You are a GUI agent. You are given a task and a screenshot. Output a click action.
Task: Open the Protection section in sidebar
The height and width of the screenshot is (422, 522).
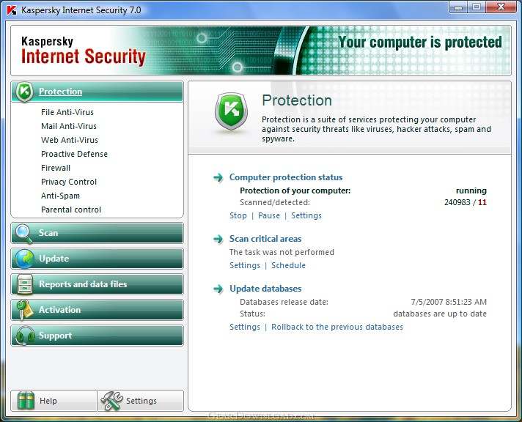tap(97, 92)
